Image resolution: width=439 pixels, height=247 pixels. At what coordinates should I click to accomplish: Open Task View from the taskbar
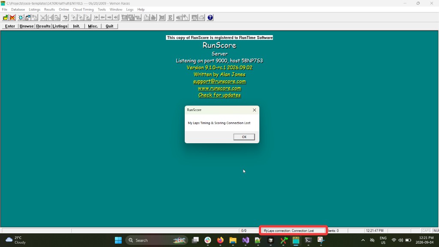(x=195, y=240)
